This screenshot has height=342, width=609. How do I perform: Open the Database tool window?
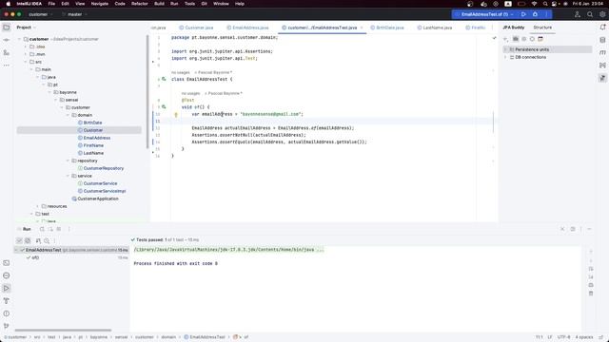point(602,40)
